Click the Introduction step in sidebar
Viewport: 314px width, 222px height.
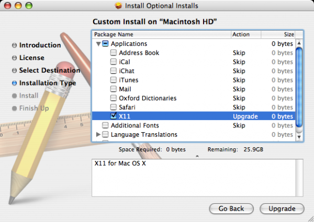(40, 45)
